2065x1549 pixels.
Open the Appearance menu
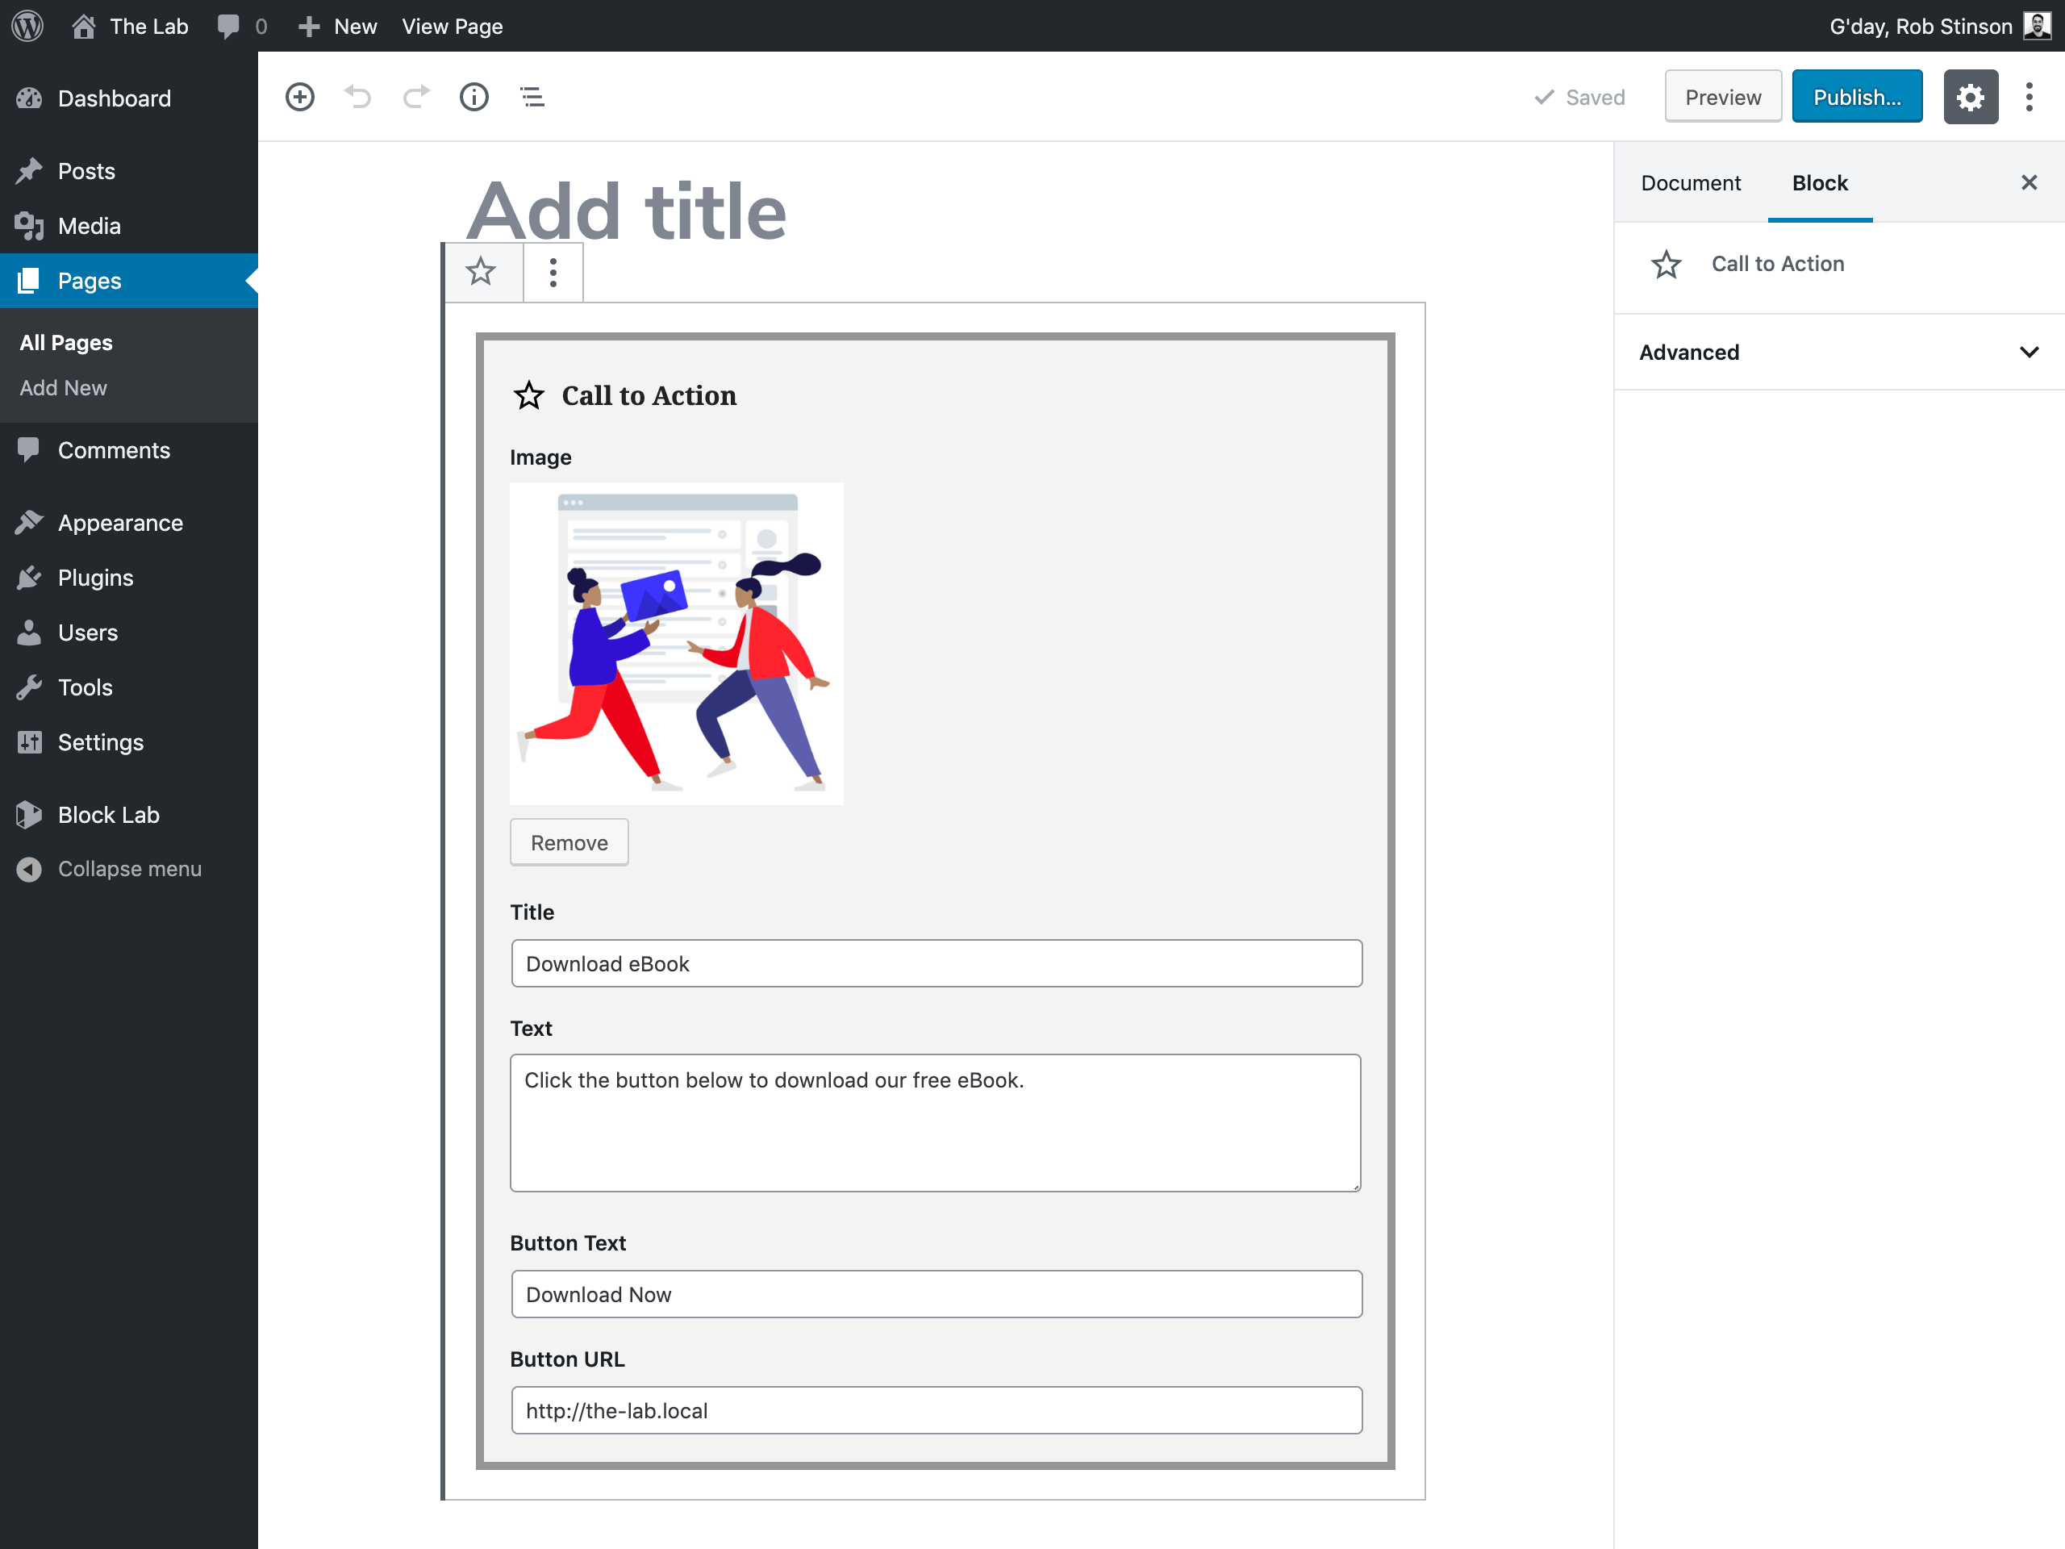tap(129, 523)
